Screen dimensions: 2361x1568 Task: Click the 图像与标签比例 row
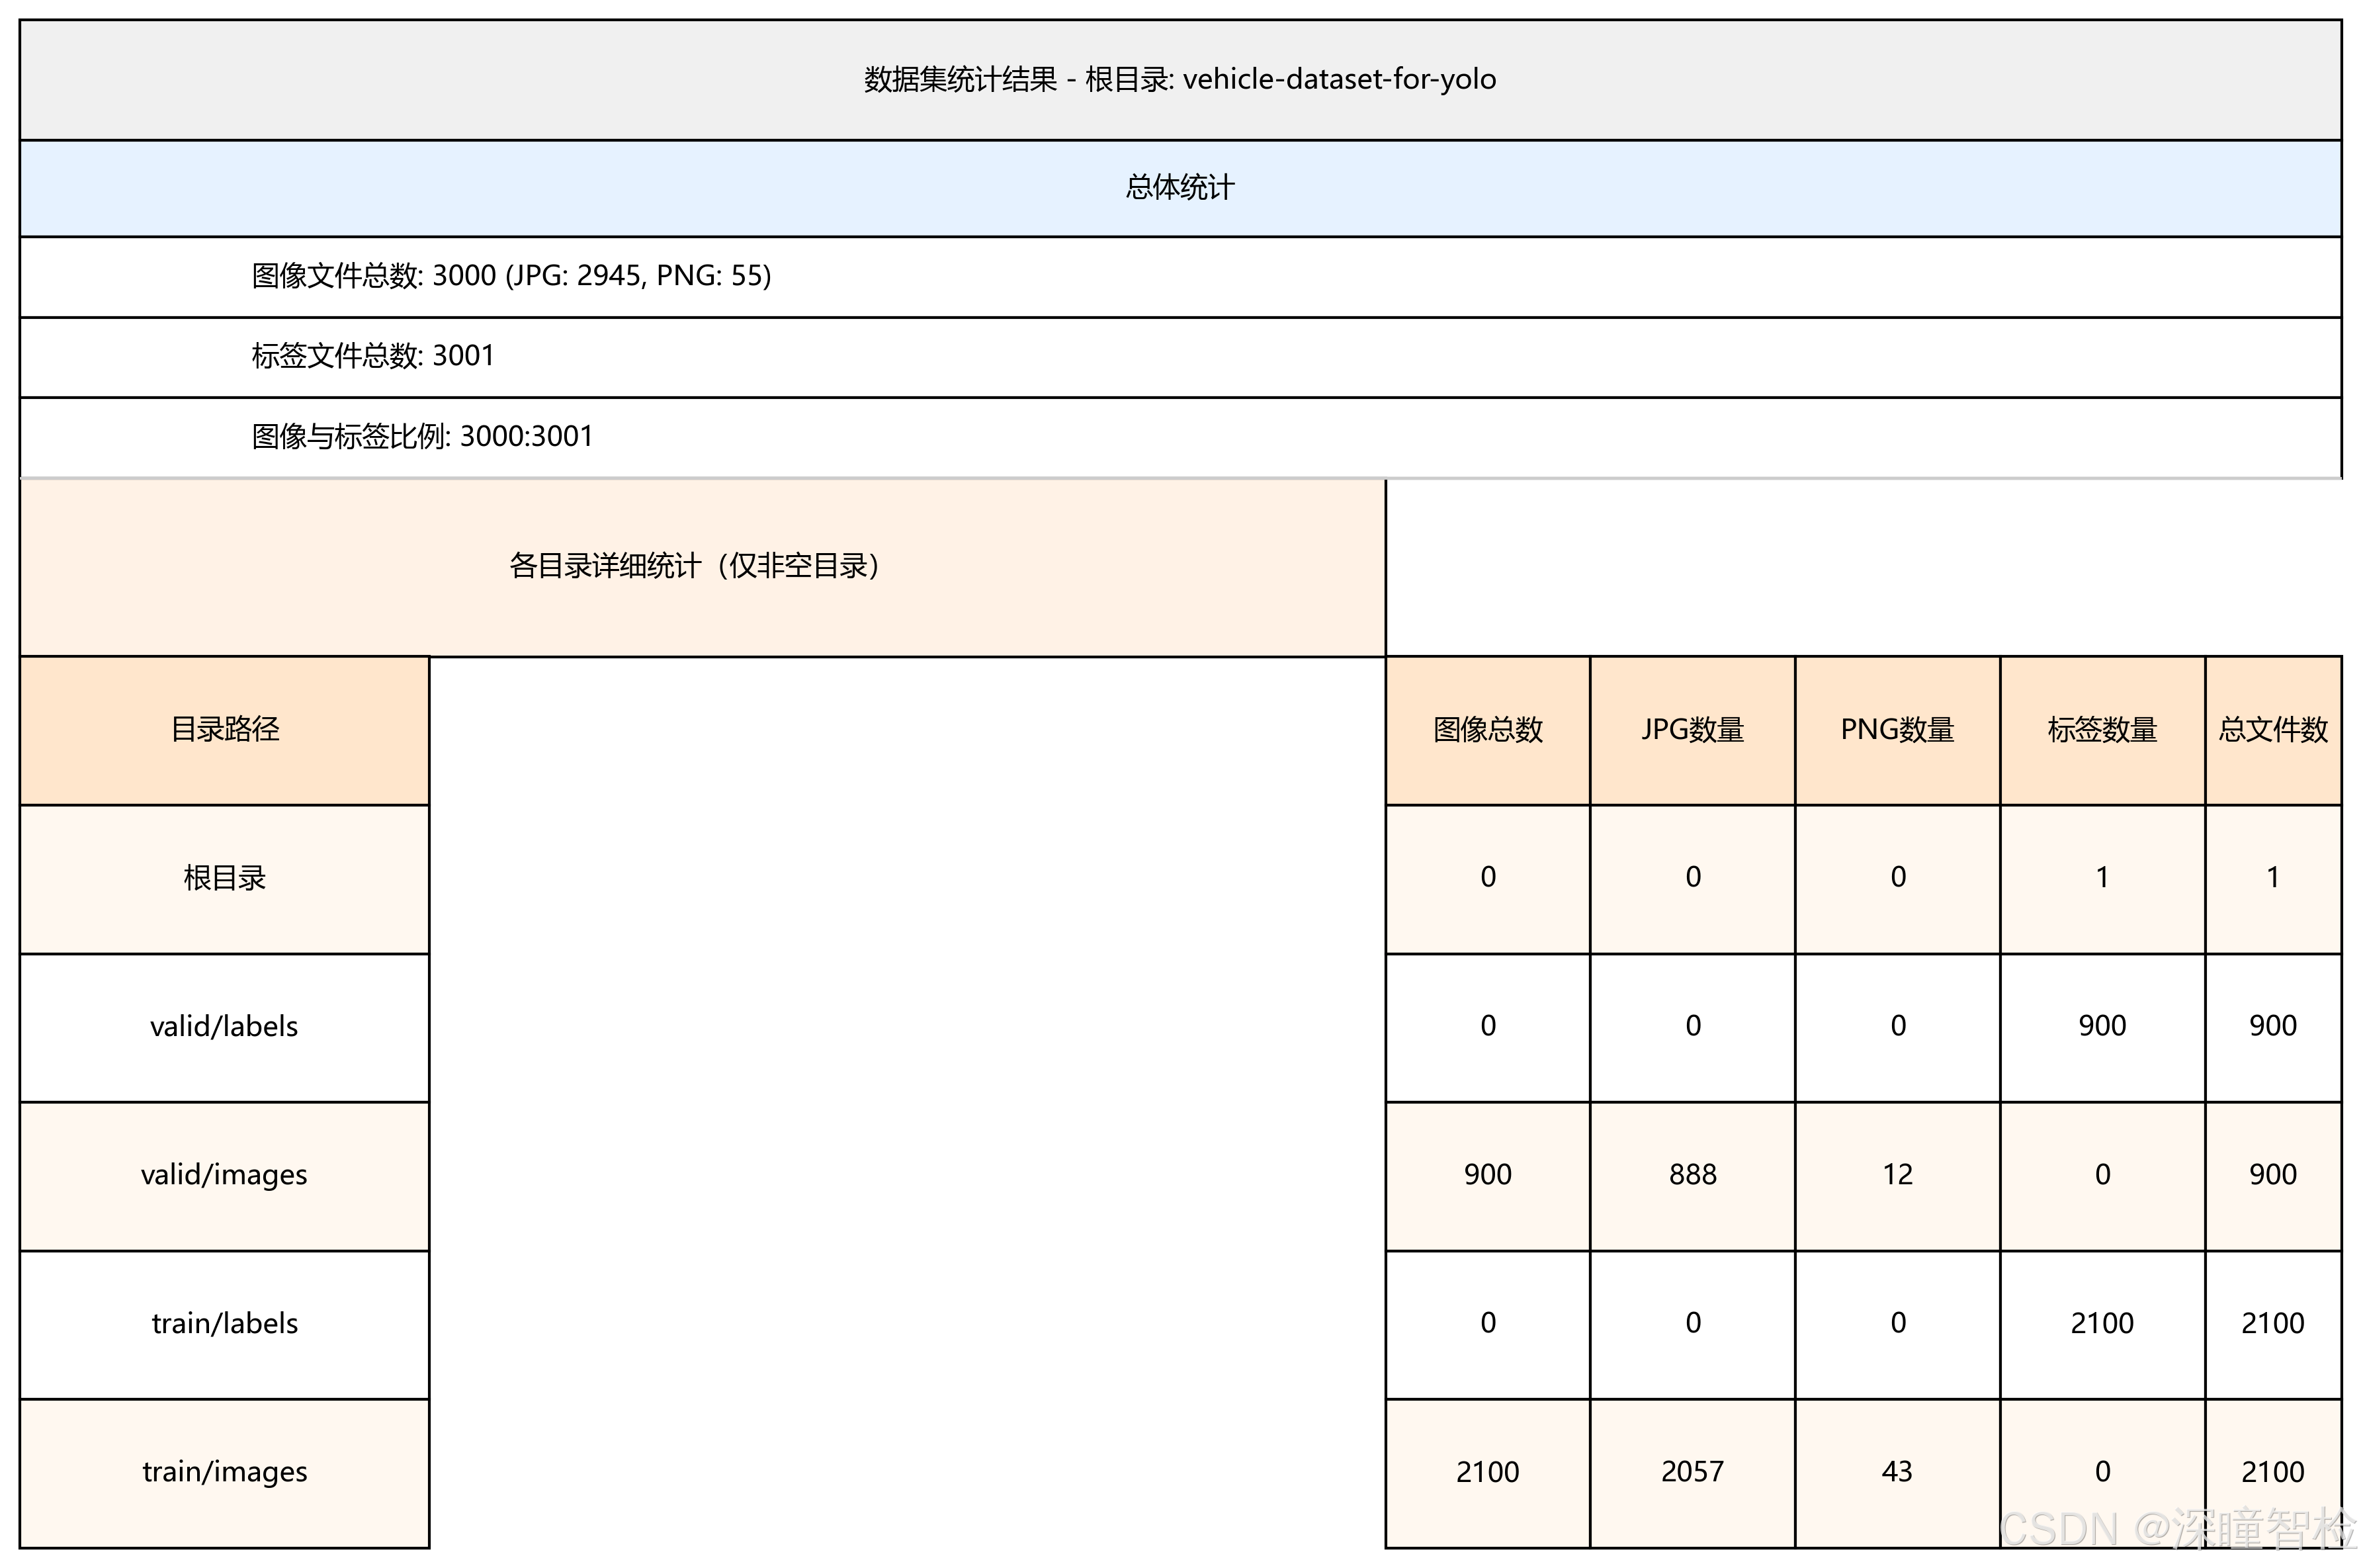[x=422, y=436]
